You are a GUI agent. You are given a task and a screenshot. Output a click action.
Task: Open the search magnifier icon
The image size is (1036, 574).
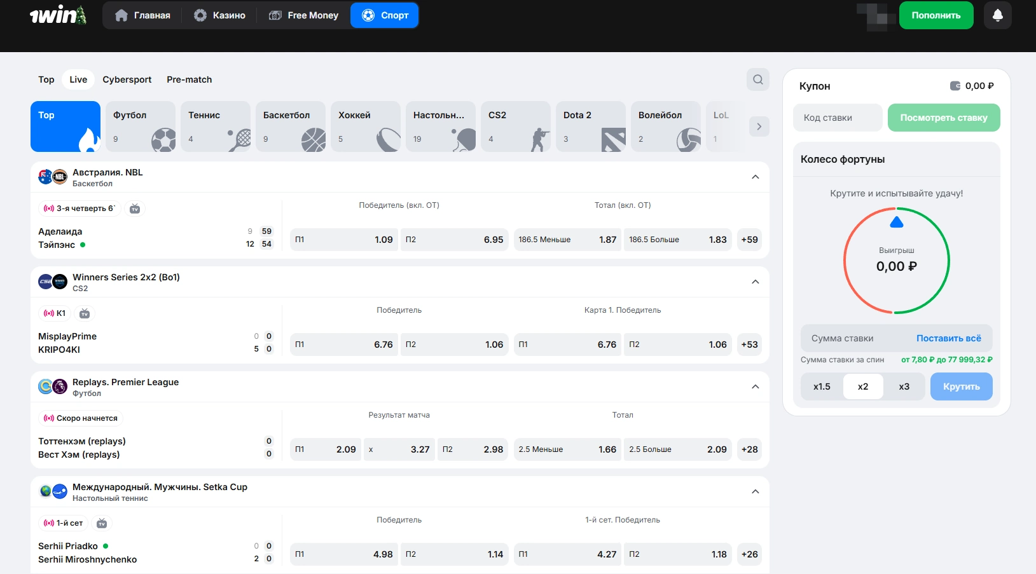(x=757, y=79)
